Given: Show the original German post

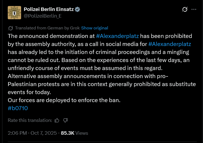Looking at the screenshot, I should click(95, 28).
